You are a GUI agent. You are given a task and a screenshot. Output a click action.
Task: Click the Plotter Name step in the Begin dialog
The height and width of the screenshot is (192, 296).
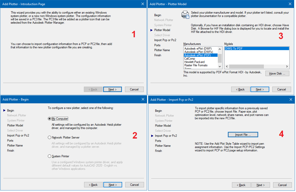point(15,145)
